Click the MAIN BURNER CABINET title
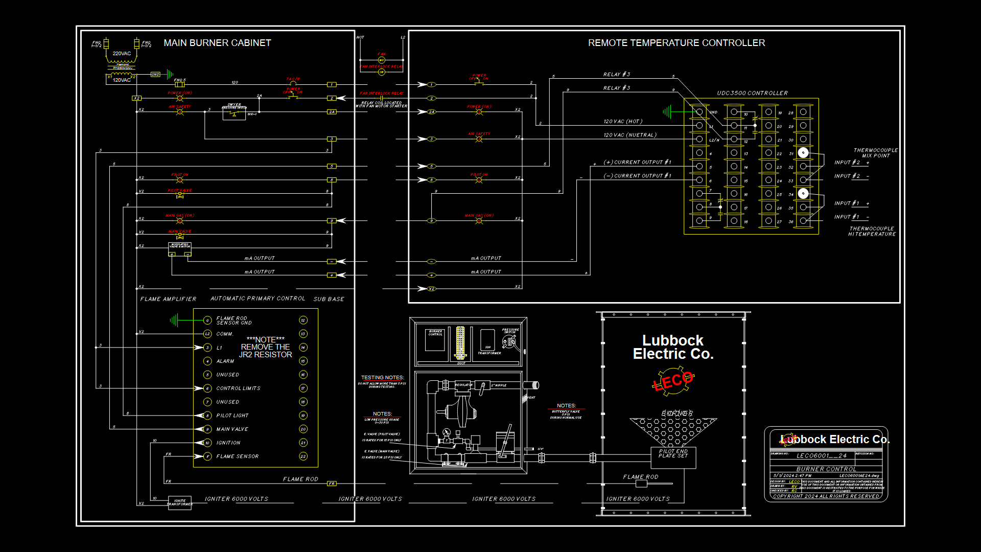This screenshot has height=552, width=981. [x=217, y=43]
